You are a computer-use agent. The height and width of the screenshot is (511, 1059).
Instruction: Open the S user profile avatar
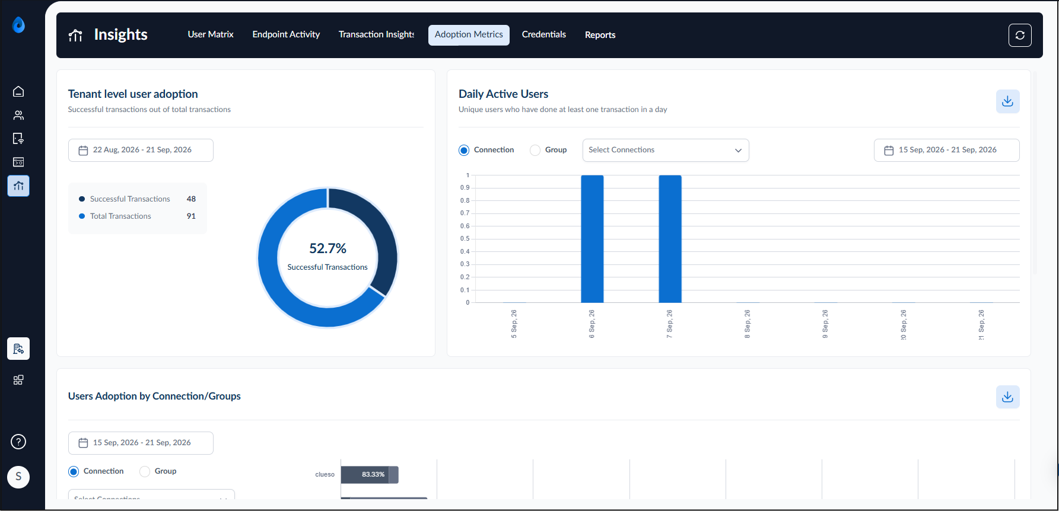(18, 477)
